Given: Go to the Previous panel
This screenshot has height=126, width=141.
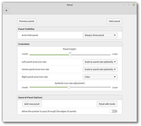Looking at the screenshot, I should (27, 21).
